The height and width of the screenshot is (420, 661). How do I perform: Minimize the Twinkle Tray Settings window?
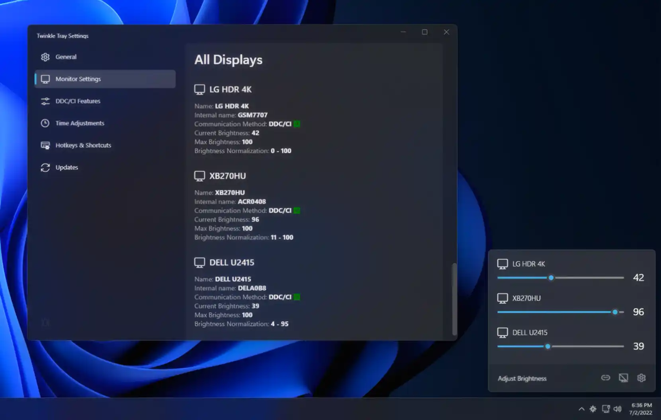(403, 32)
